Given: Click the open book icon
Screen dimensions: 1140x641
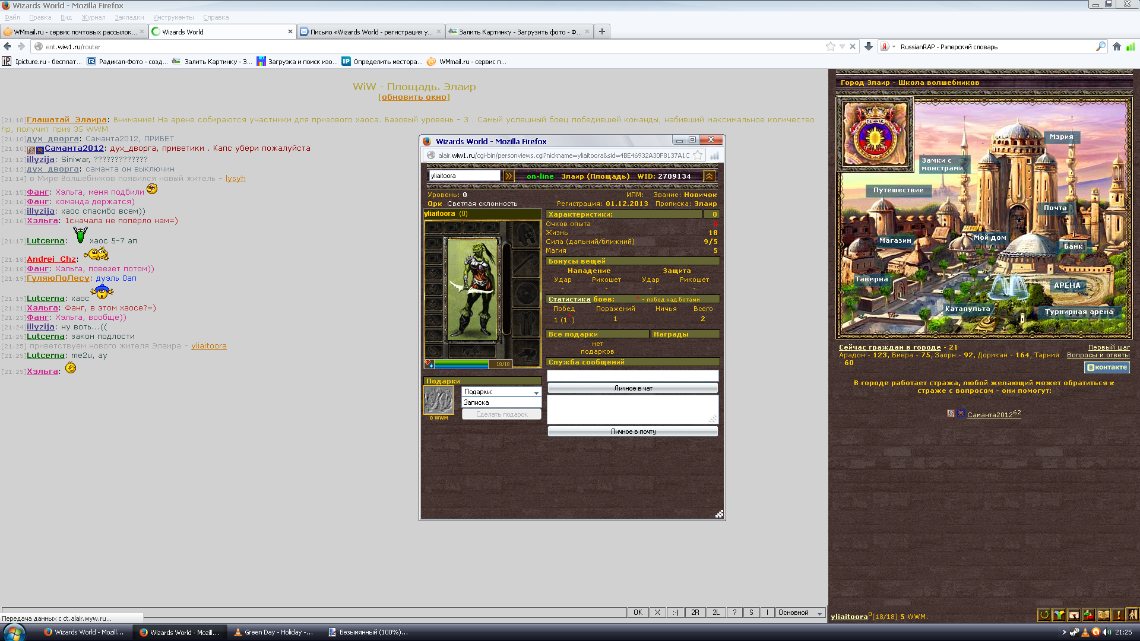Looking at the screenshot, I should pyautogui.click(x=1103, y=615).
